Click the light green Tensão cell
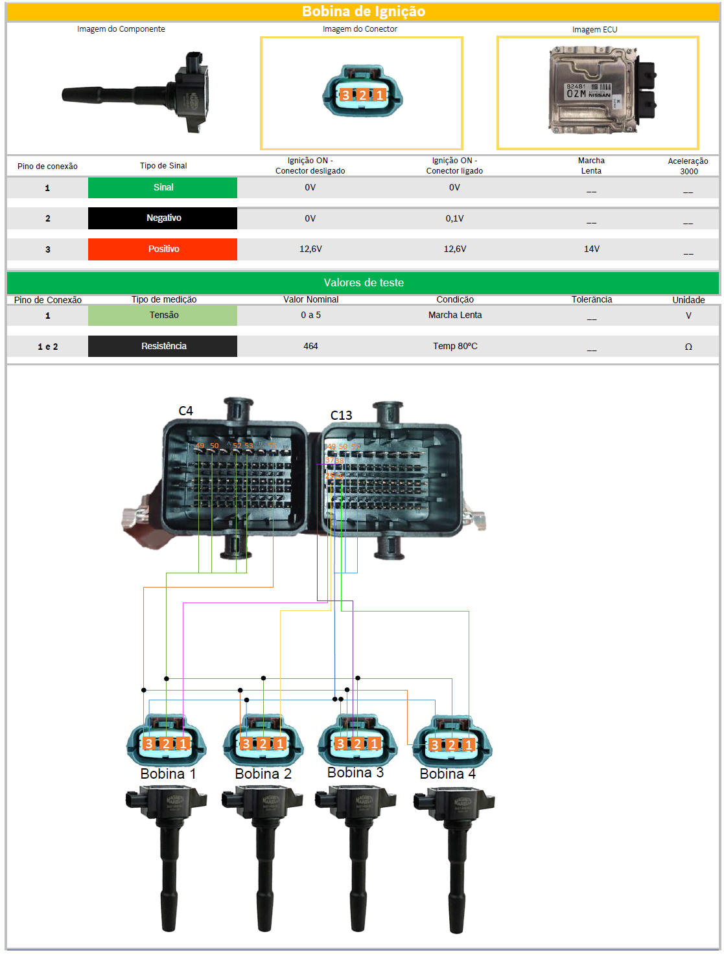Viewport: 724px width, 962px height. (x=163, y=315)
